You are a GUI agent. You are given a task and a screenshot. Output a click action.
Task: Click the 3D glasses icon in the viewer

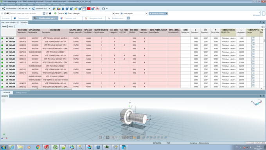pyautogui.click(x=256, y=103)
